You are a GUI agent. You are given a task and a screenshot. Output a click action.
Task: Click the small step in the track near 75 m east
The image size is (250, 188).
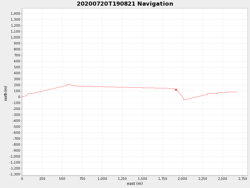pyautogui.click(x=28, y=94)
